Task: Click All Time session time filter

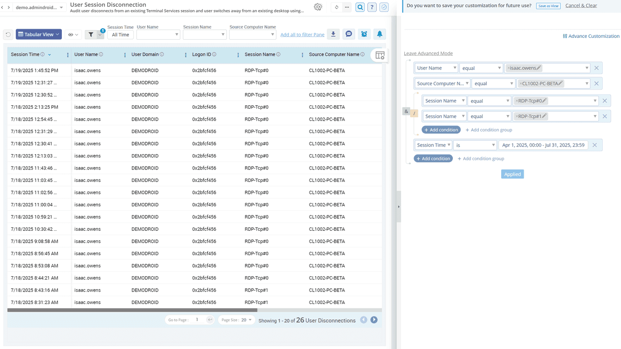Action: click(120, 34)
